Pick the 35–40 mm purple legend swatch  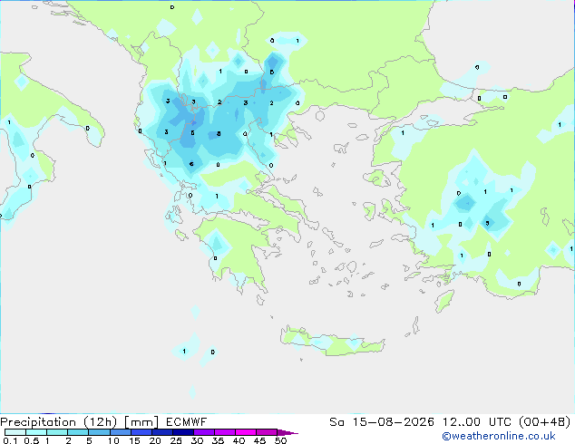pos(225,432)
